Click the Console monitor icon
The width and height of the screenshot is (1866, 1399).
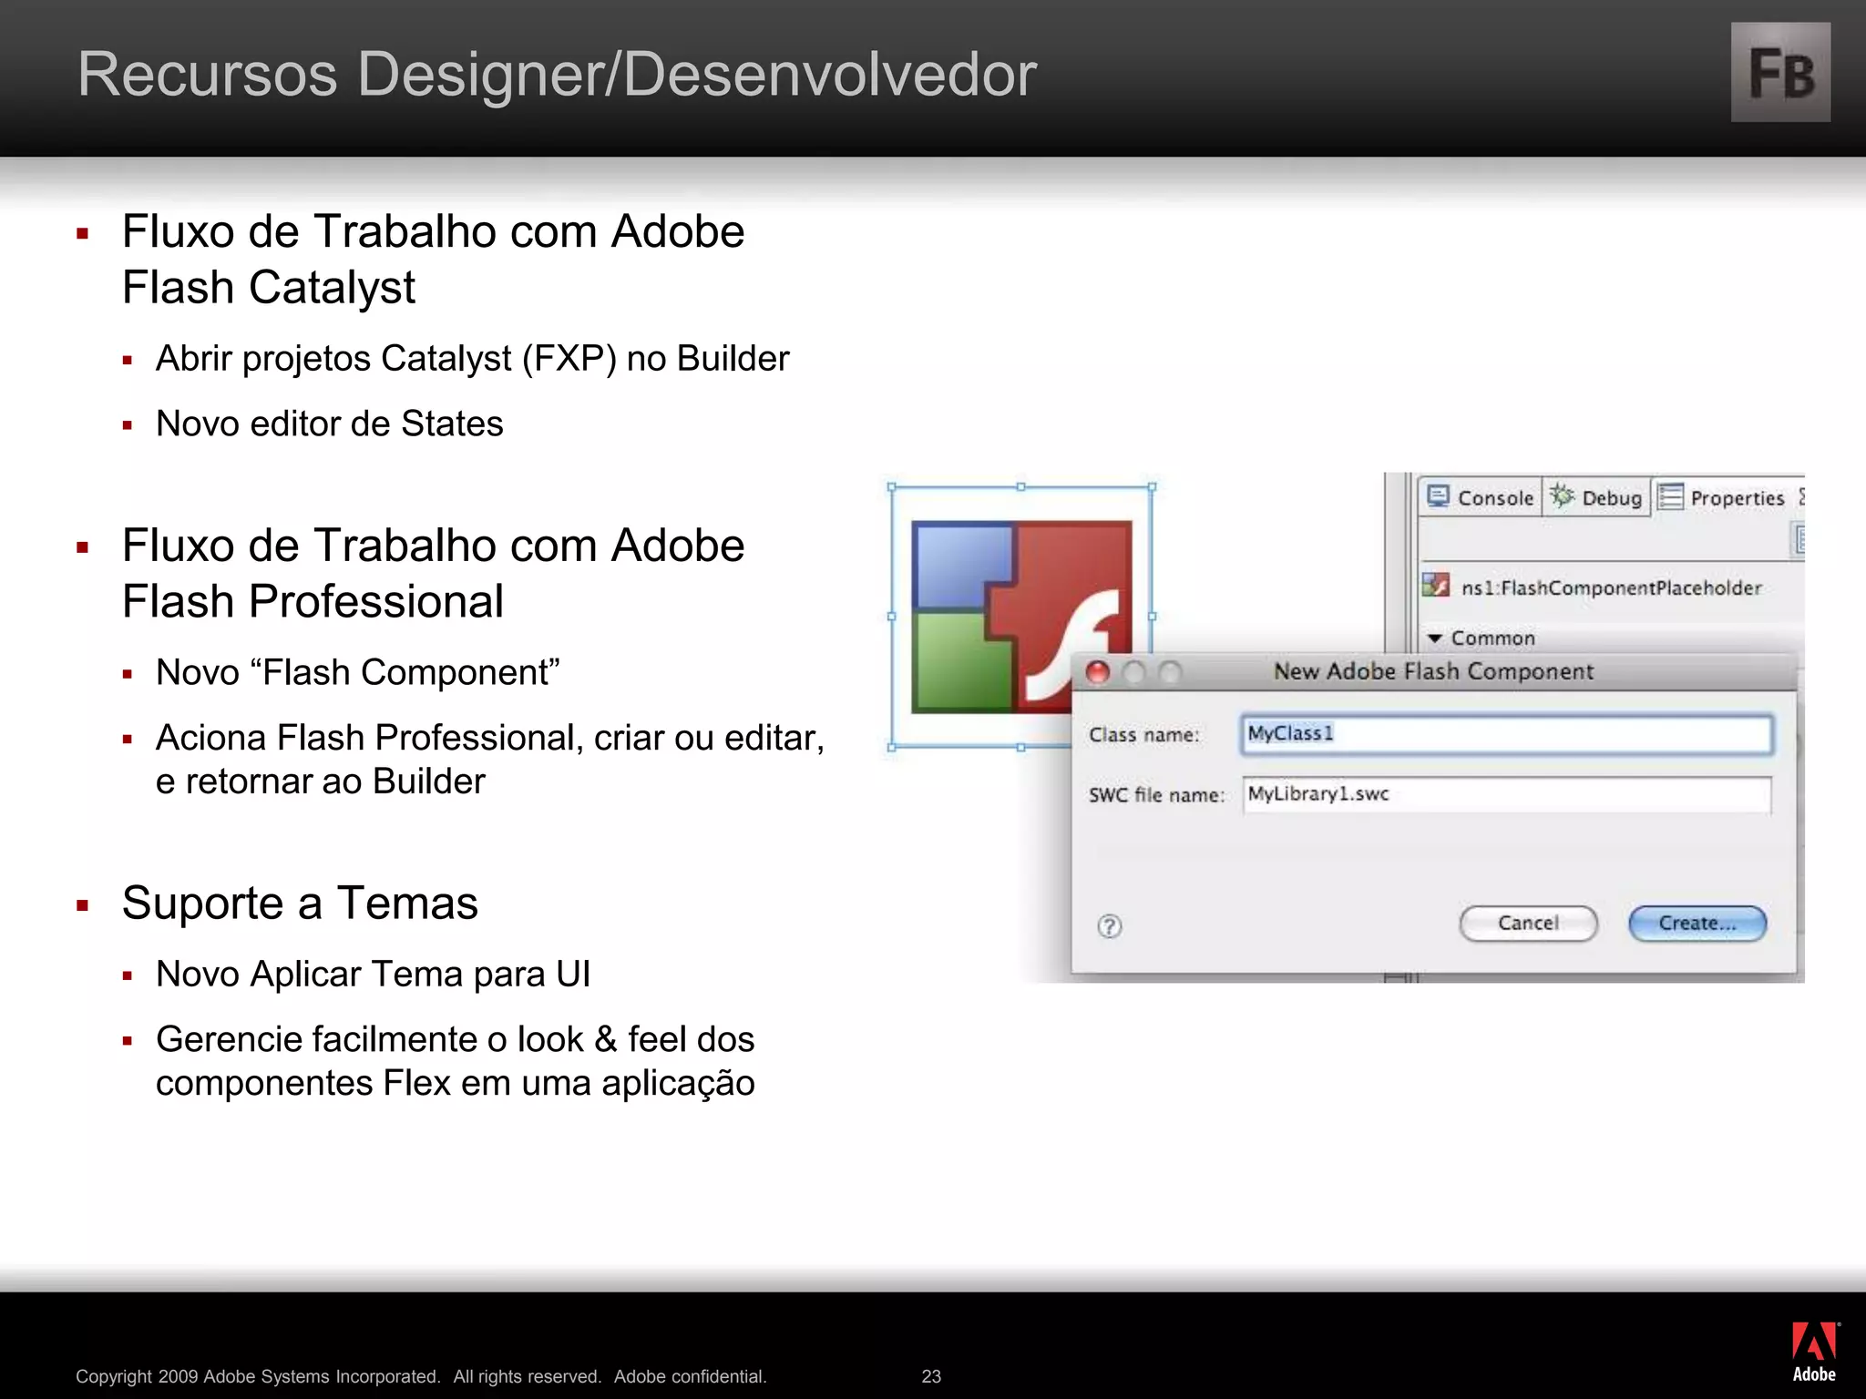[x=1438, y=496]
